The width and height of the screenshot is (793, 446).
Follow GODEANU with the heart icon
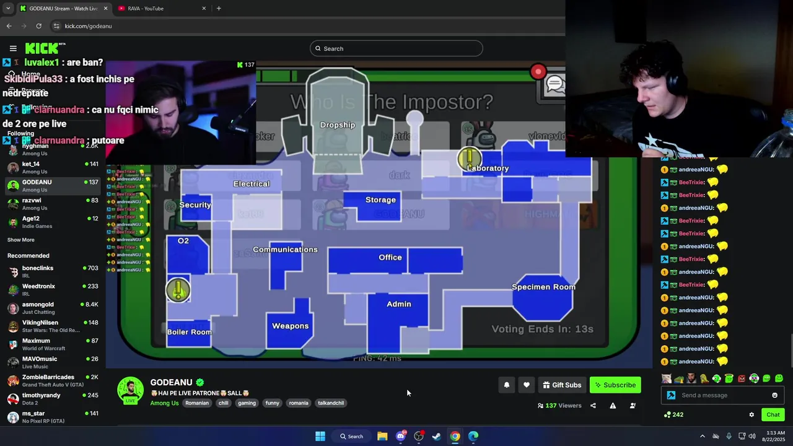pyautogui.click(x=527, y=385)
